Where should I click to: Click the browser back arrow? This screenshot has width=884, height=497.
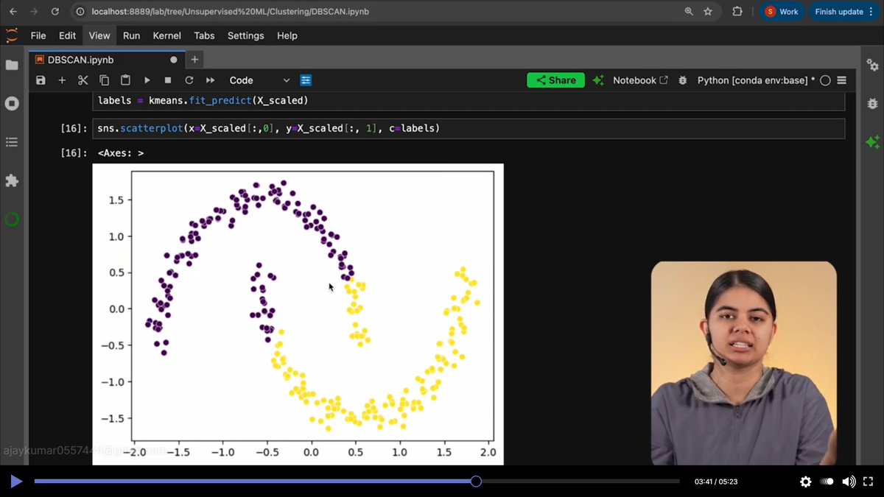click(x=13, y=12)
